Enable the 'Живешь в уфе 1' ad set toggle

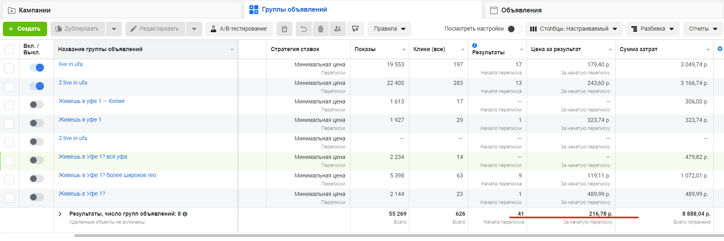[x=37, y=123]
